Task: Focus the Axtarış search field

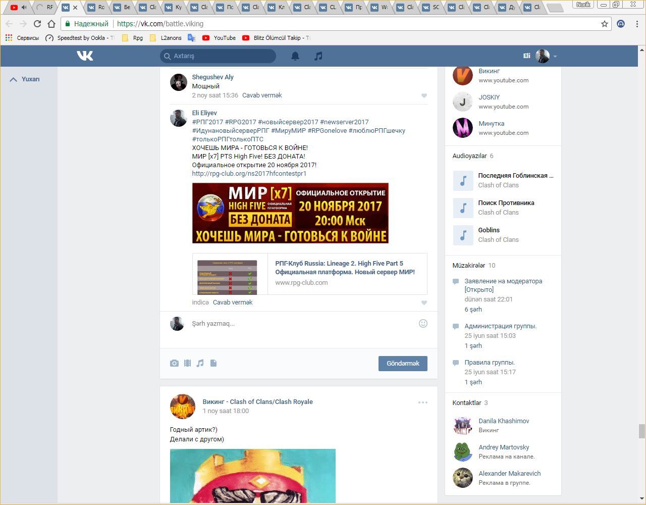Action: point(218,56)
